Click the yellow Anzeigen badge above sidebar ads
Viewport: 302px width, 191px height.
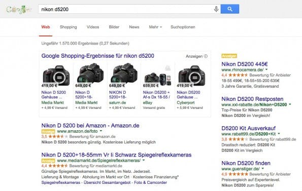229,56
